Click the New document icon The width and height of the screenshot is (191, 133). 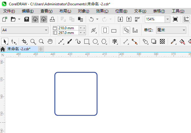(5, 19)
